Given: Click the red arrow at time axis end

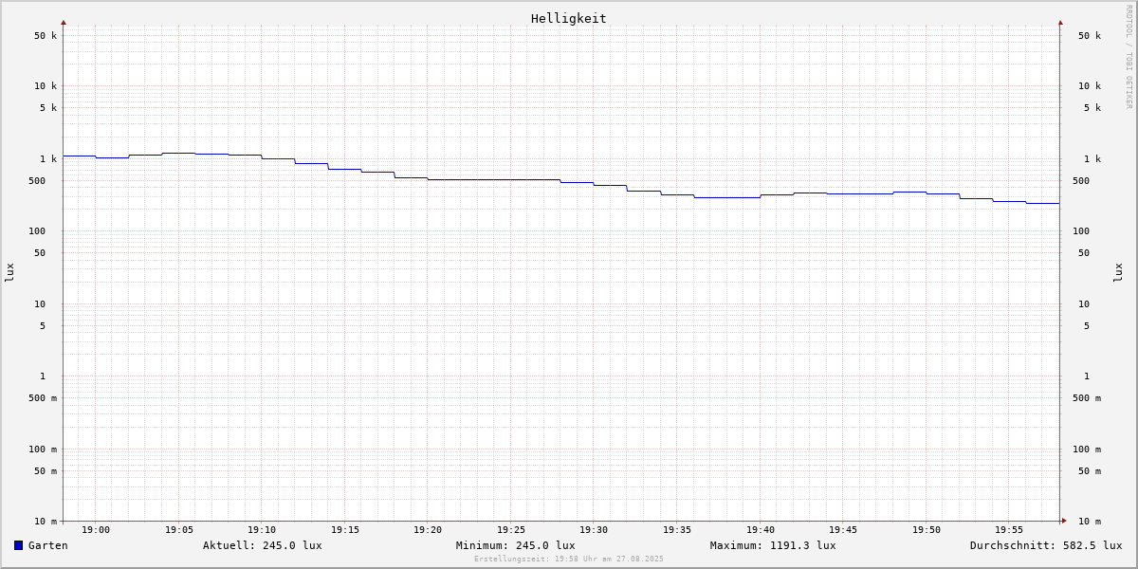Looking at the screenshot, I should [x=1064, y=521].
